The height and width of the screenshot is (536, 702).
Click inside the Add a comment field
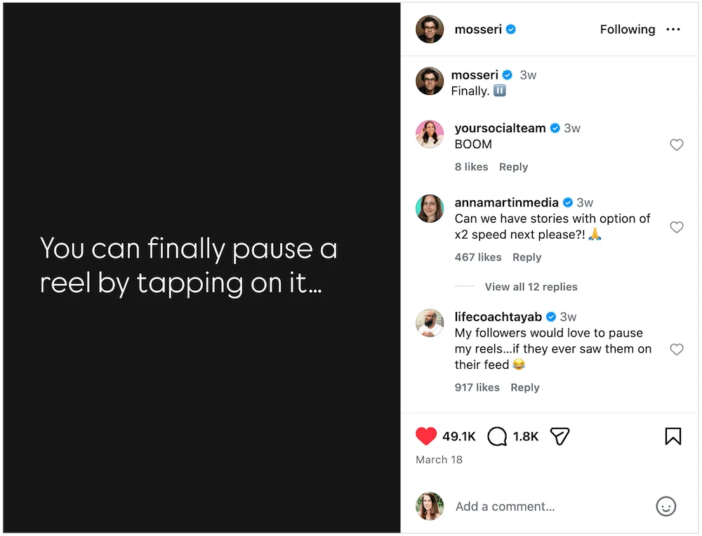(x=505, y=506)
